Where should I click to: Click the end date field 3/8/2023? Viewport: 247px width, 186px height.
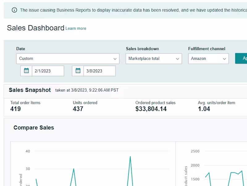tap(99, 71)
